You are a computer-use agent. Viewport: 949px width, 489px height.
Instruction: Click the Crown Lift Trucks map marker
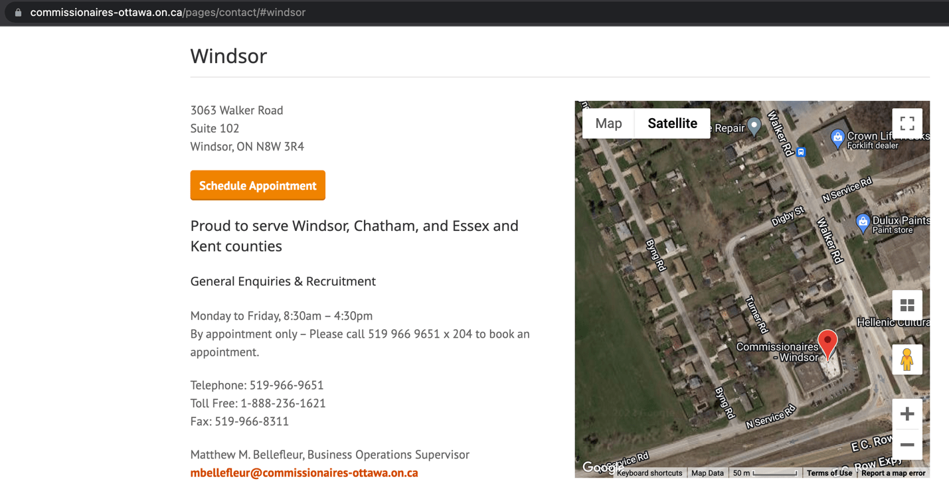pyautogui.click(x=837, y=138)
